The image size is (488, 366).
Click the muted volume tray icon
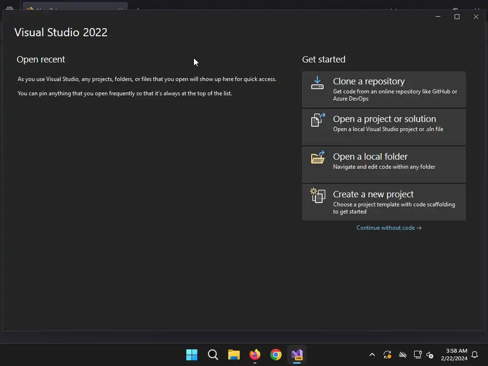point(430,355)
